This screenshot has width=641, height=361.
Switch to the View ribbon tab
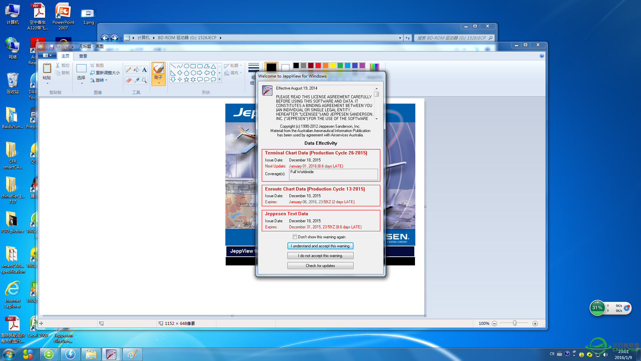coord(83,56)
